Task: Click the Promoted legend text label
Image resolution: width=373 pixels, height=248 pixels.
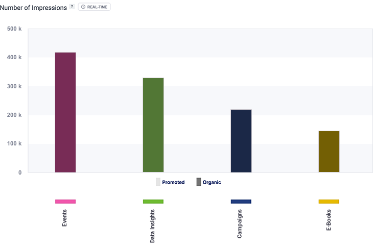Action: point(173,182)
